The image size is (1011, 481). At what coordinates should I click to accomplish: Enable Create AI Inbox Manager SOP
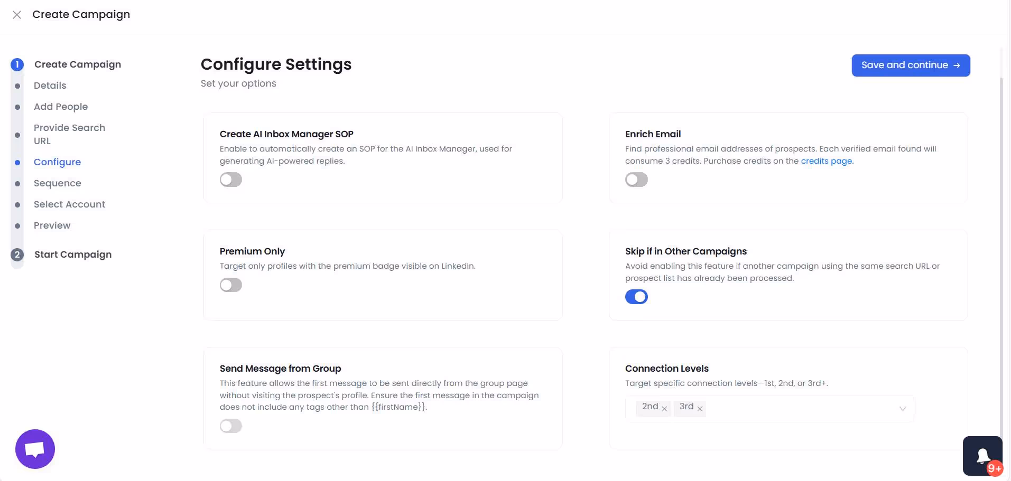(230, 180)
